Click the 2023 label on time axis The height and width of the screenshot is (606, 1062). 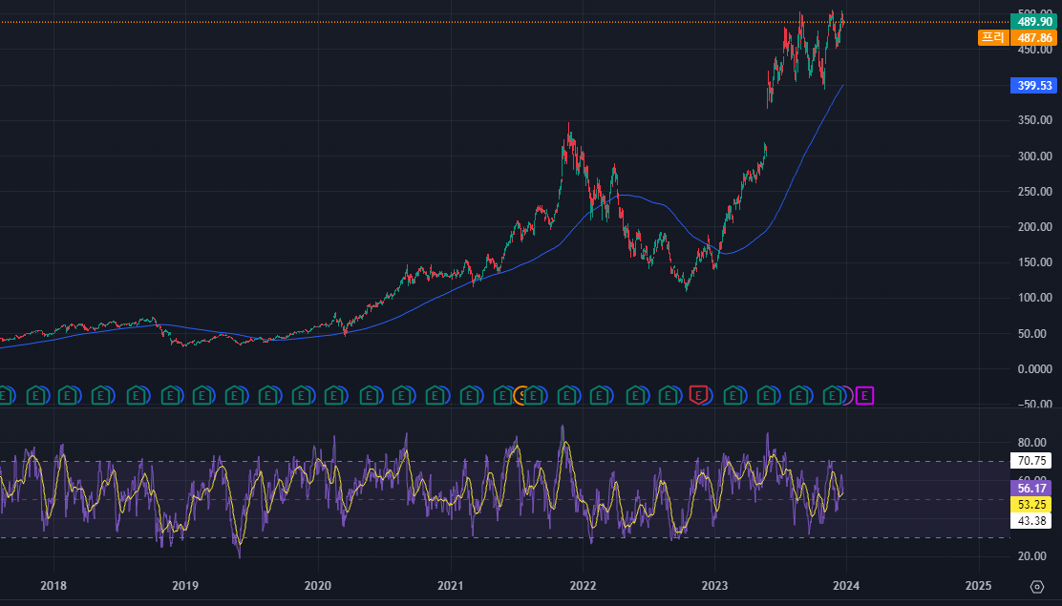tap(714, 586)
